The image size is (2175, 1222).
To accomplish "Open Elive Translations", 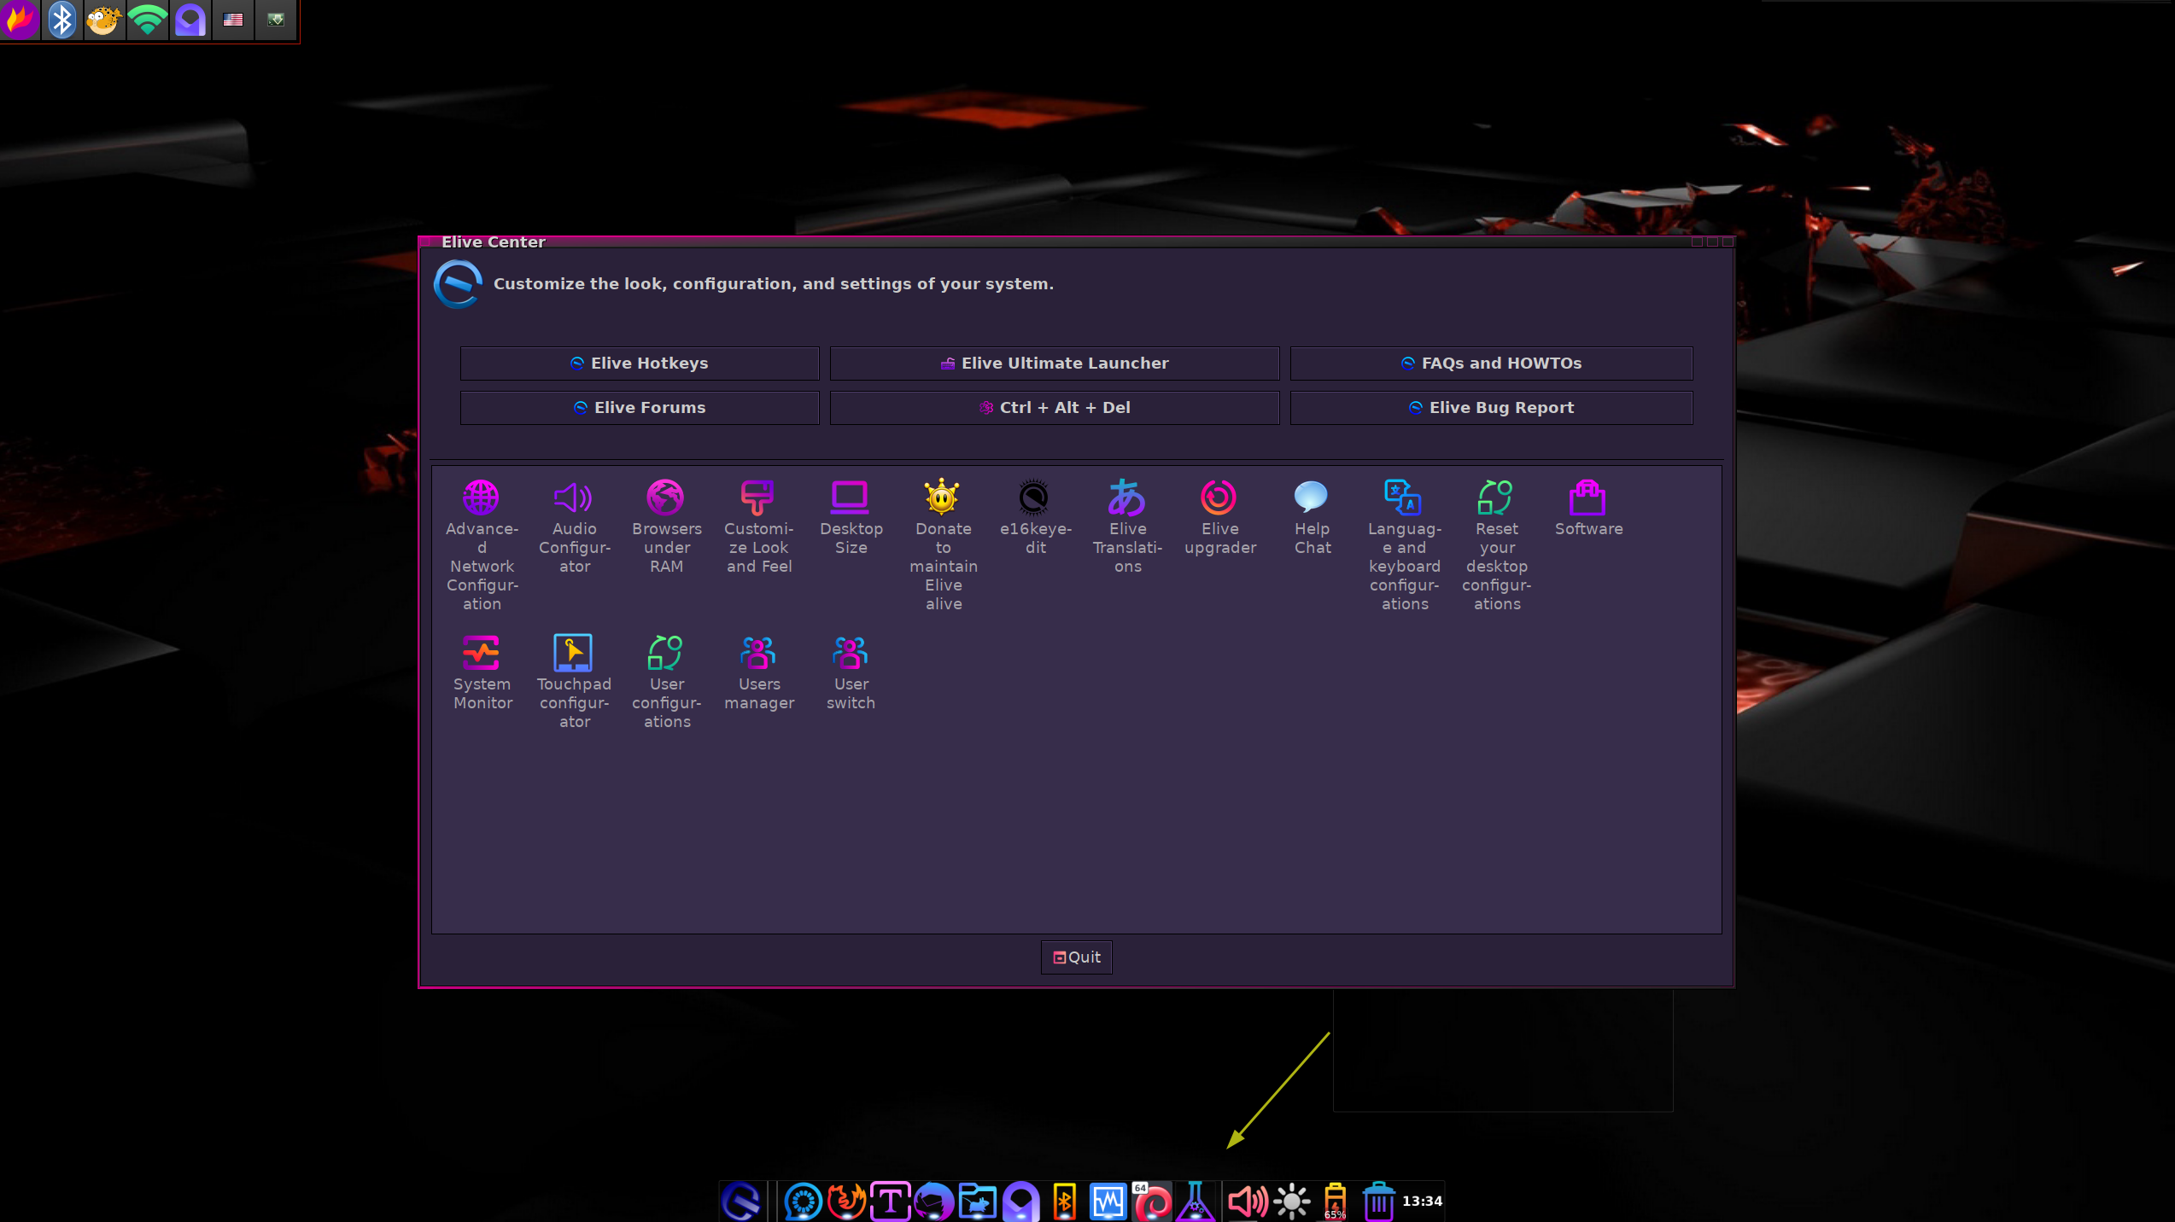I will pos(1127,526).
